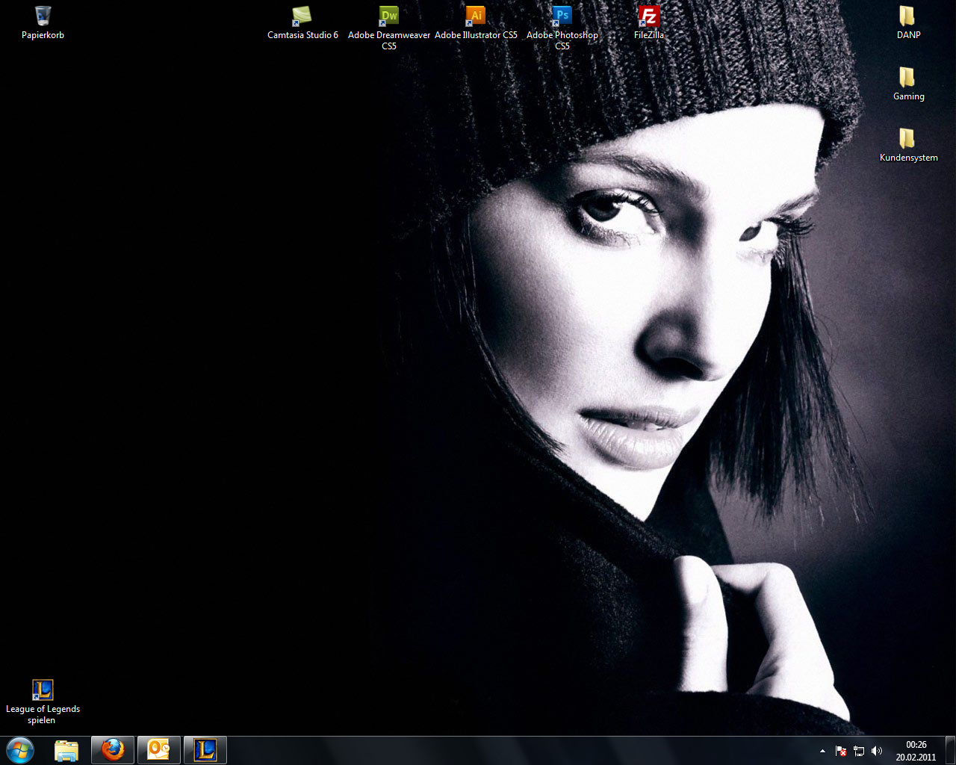This screenshot has height=765, width=956.
Task: Switch to League of Legends taskbar button
Action: point(205,750)
